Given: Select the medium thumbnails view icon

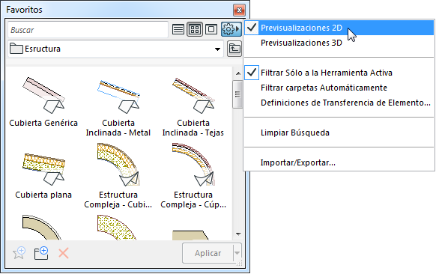Looking at the screenshot, I should [x=195, y=29].
